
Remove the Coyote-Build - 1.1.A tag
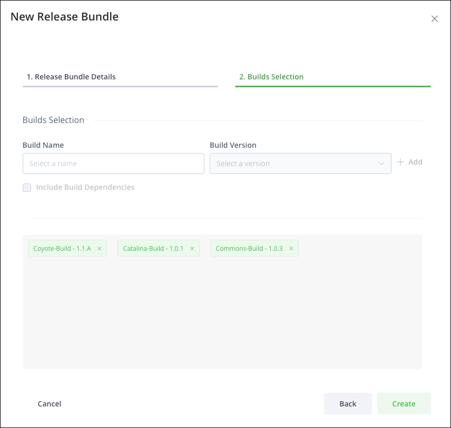click(x=99, y=248)
